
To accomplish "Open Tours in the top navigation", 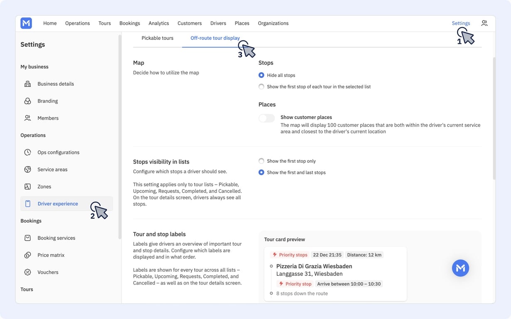I will (x=105, y=23).
